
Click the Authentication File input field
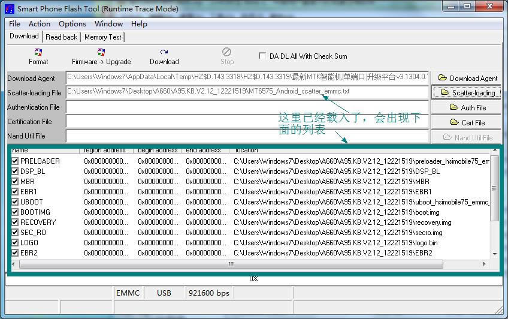pos(247,107)
